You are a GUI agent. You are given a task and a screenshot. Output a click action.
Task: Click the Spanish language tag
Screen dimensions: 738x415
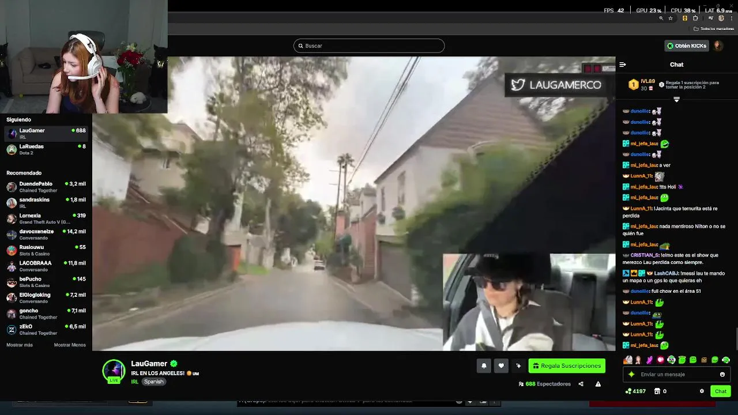click(153, 382)
